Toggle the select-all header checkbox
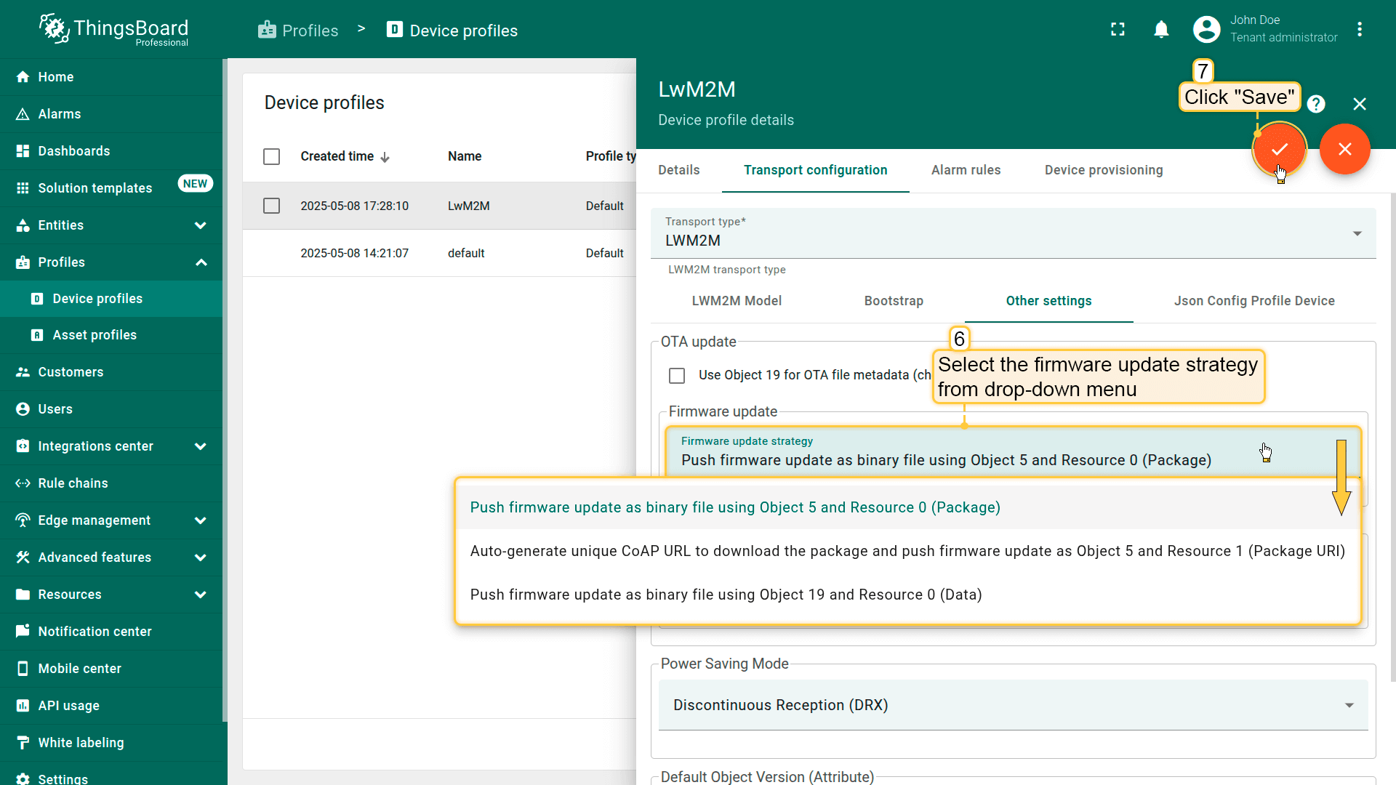 [x=271, y=156]
